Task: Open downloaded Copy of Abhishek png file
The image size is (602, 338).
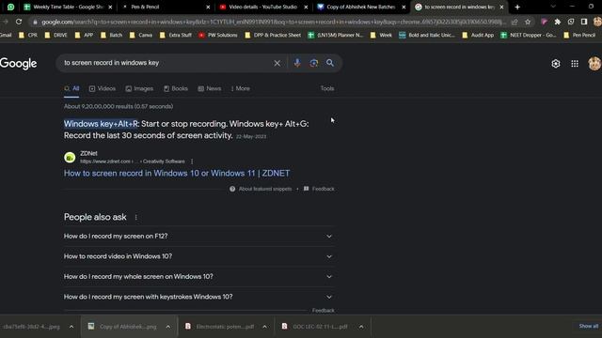Action: [122, 327]
